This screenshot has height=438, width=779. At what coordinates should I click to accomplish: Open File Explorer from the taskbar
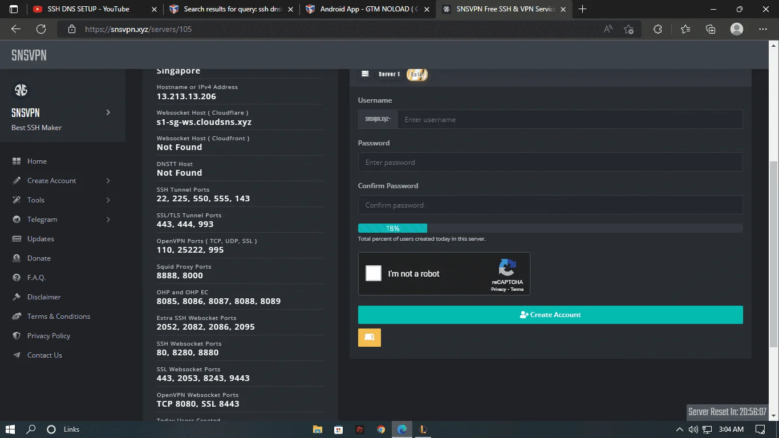(318, 429)
